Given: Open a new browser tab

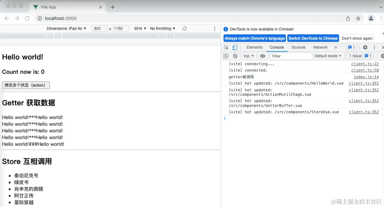Looking at the screenshot, I should pyautogui.click(x=112, y=7).
